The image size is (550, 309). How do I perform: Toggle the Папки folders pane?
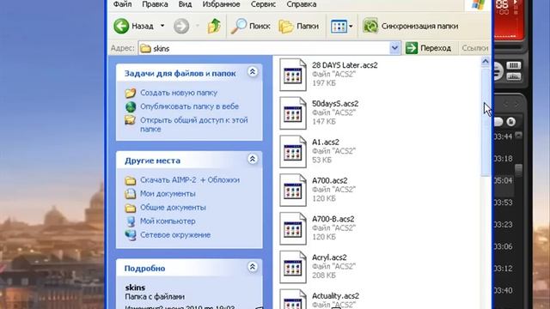pyautogui.click(x=298, y=26)
